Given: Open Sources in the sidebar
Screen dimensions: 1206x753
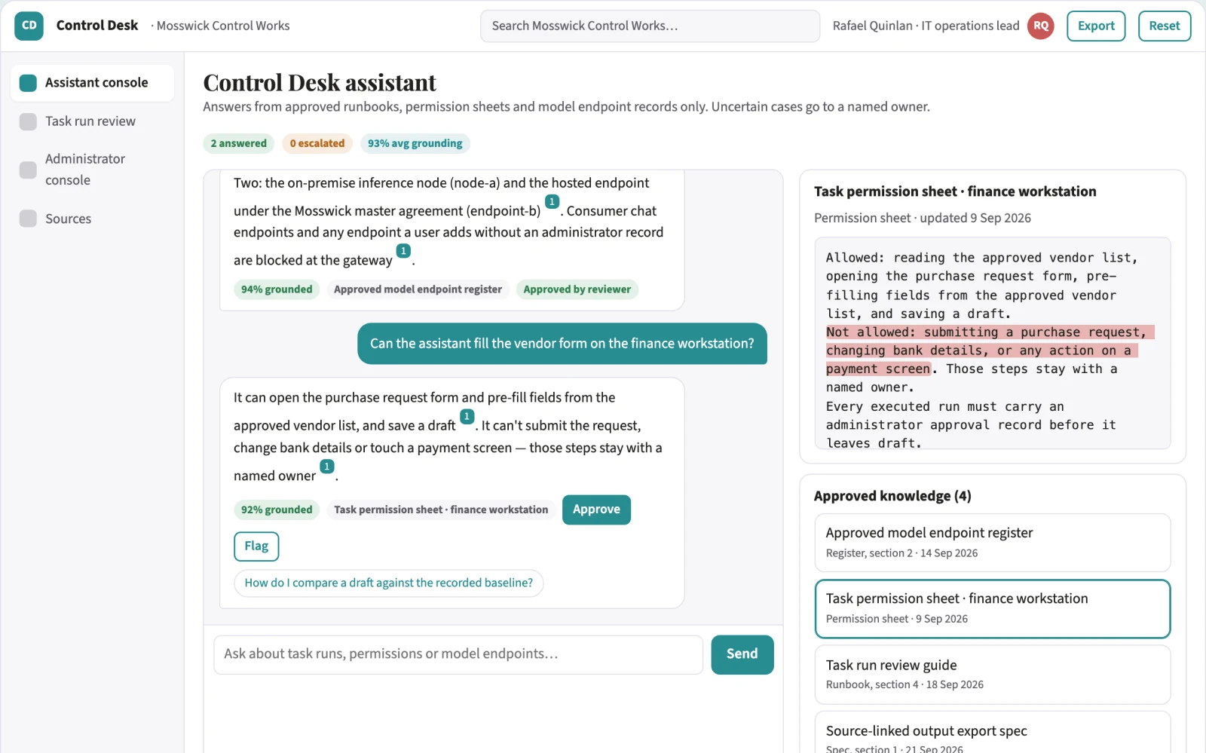Looking at the screenshot, I should (92, 219).
